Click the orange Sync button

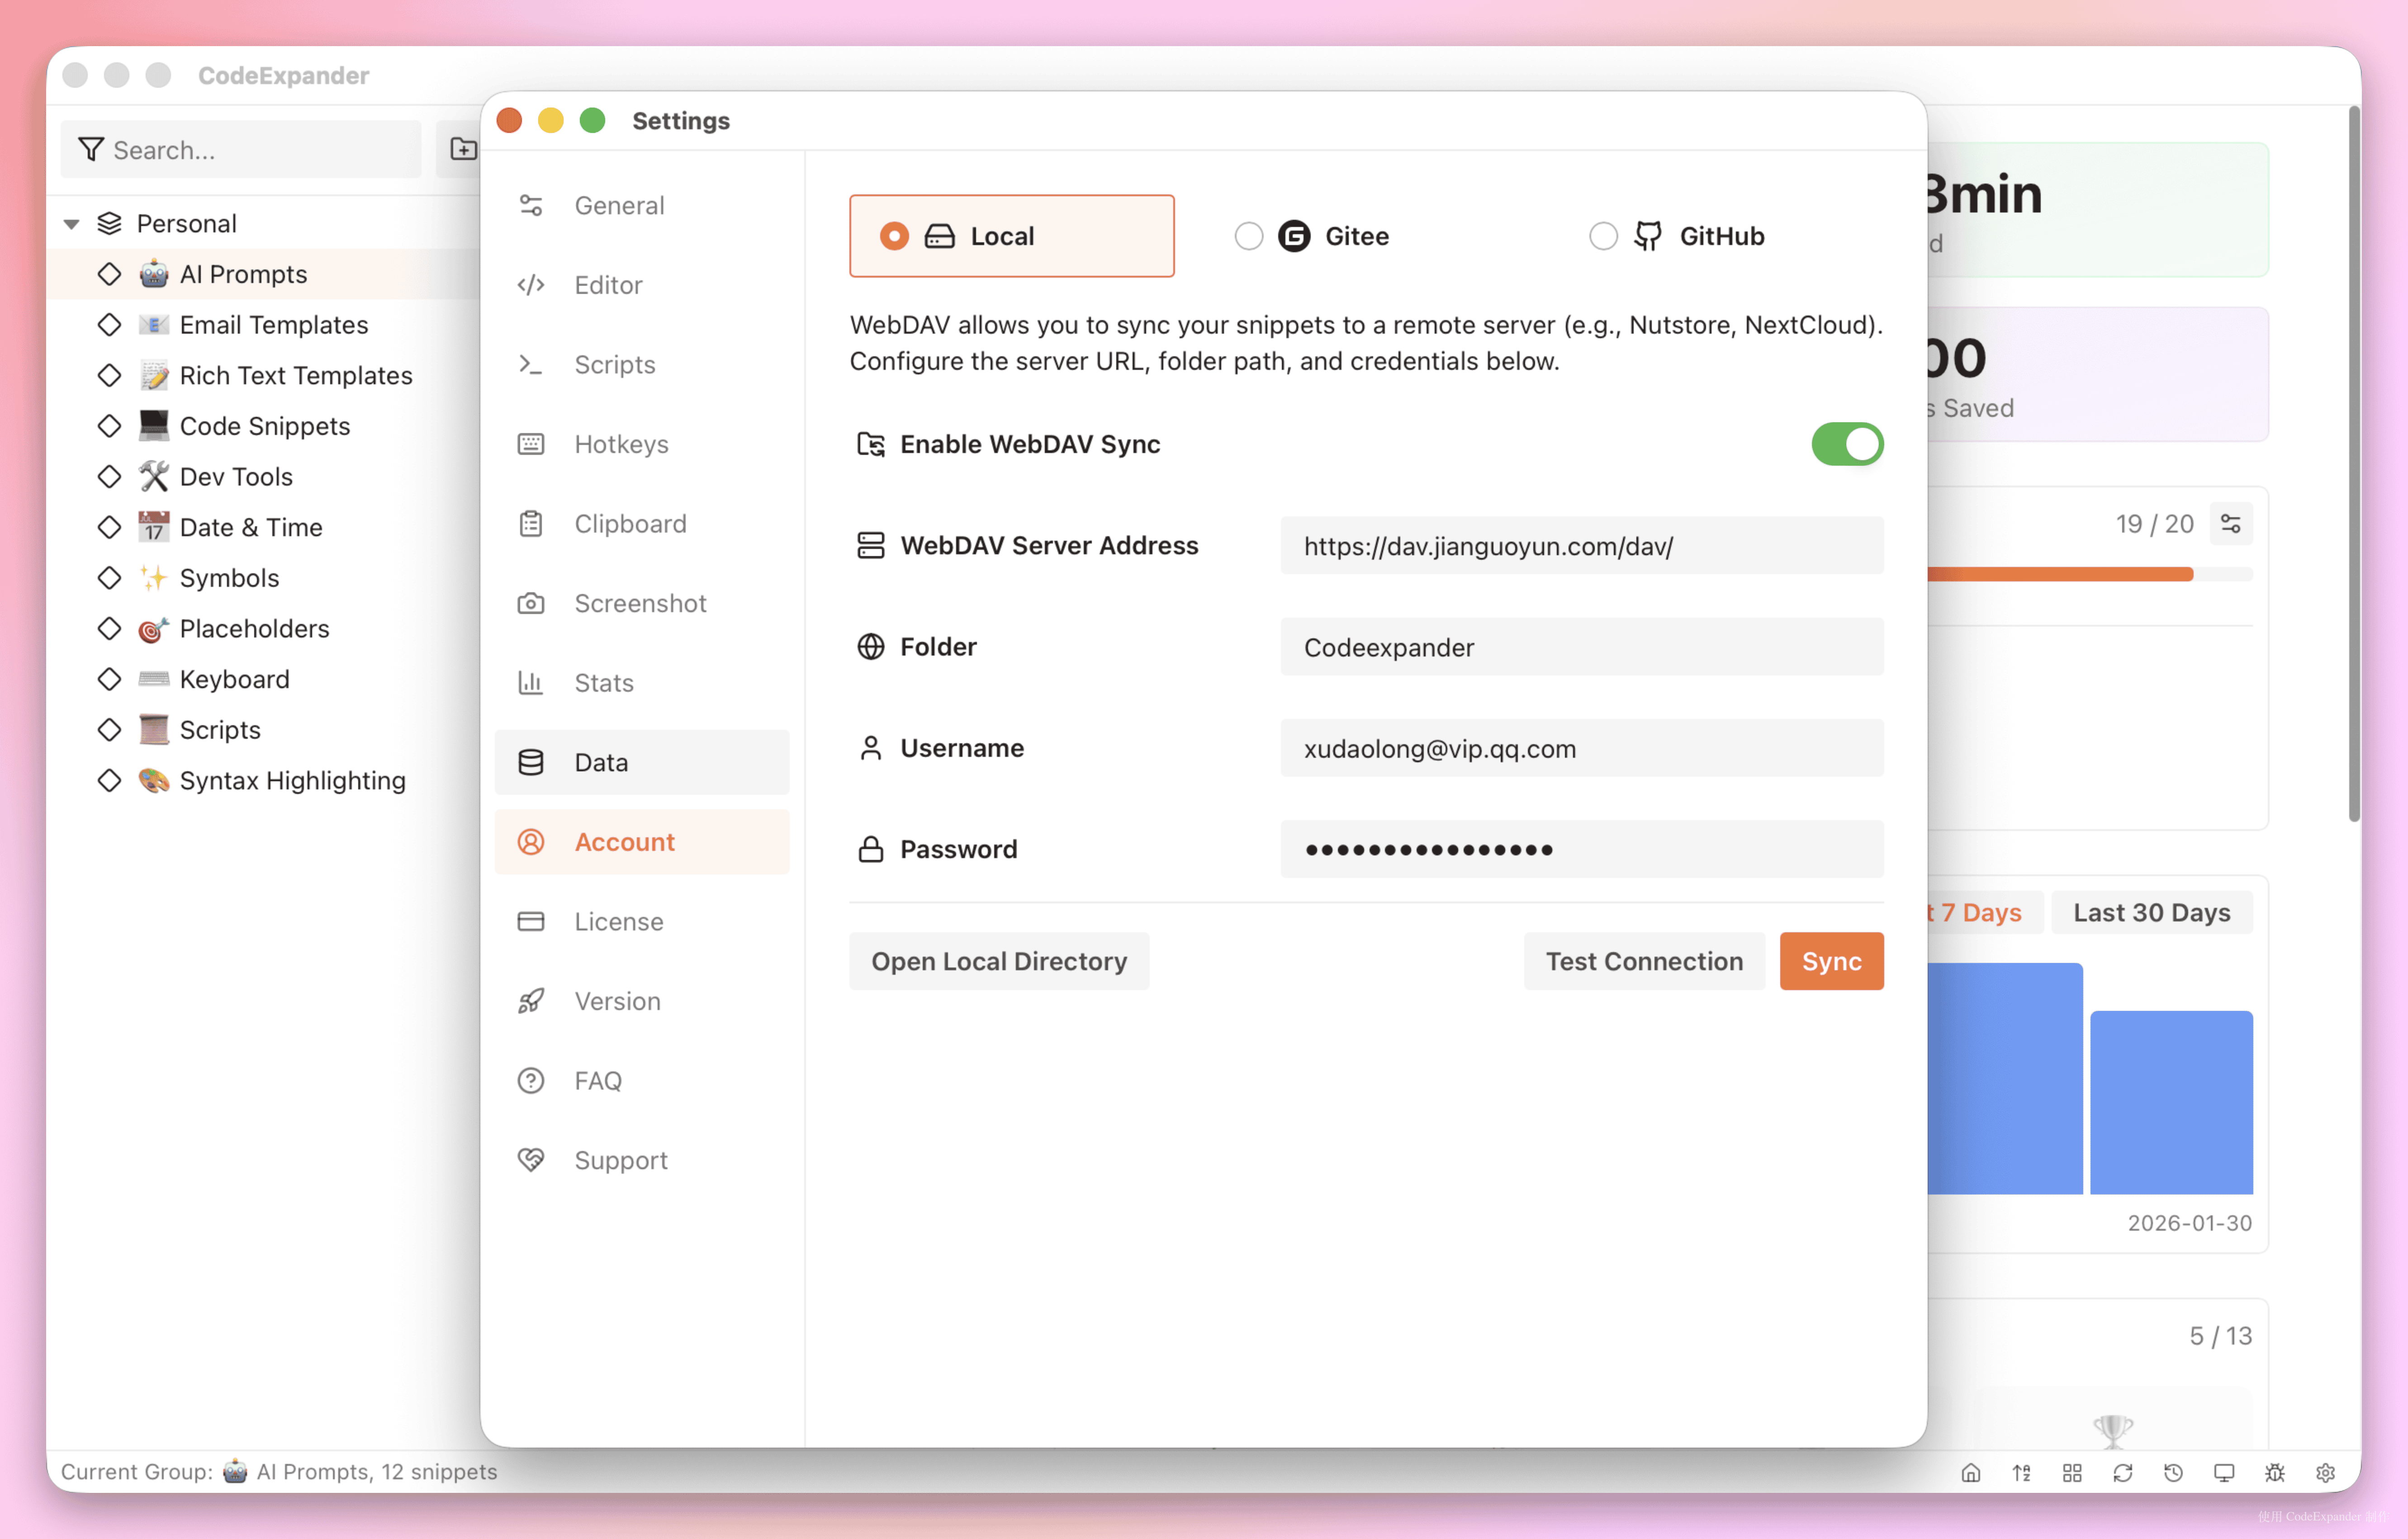tap(1831, 960)
